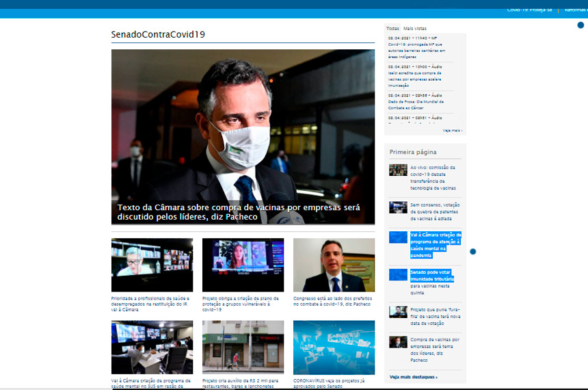The image size is (588, 390).
Task: Open 'Prioridade a profissionais de saúde' article link
Action: click(152, 304)
